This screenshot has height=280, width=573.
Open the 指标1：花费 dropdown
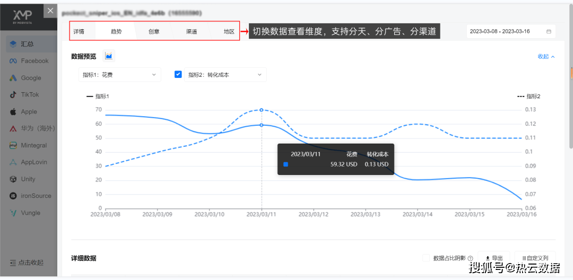tap(120, 74)
